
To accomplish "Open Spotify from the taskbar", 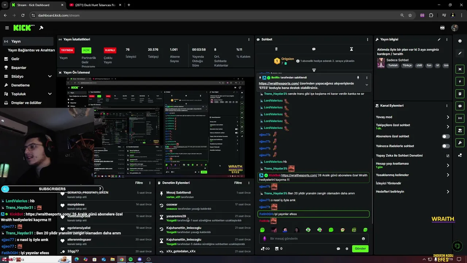I will pos(131,259).
